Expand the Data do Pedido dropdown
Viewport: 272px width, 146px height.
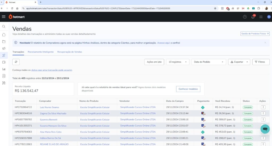[x=209, y=62]
